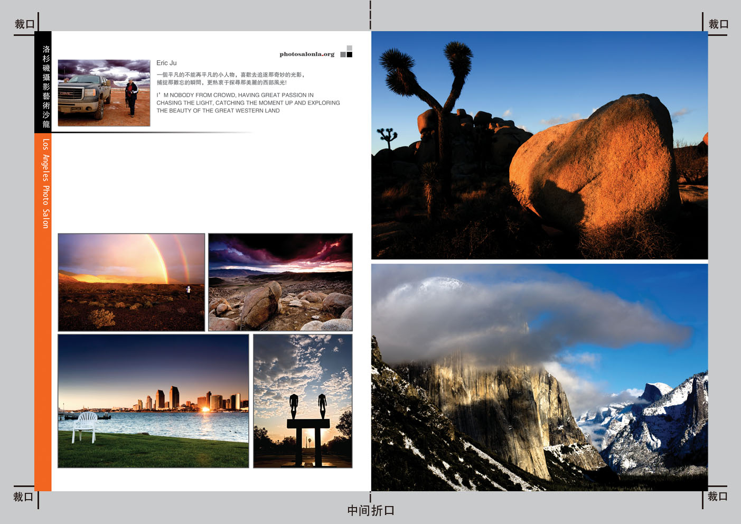Click the photosalonla.org website link
Viewport: 741px width, 524px height.
coord(307,54)
